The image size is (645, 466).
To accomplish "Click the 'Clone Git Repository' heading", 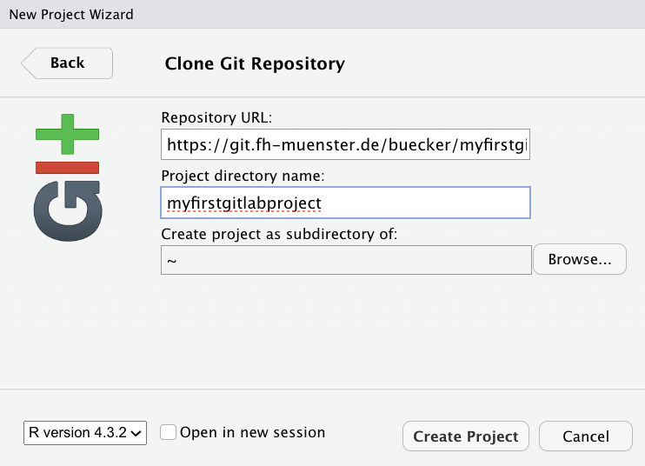I will [x=255, y=63].
